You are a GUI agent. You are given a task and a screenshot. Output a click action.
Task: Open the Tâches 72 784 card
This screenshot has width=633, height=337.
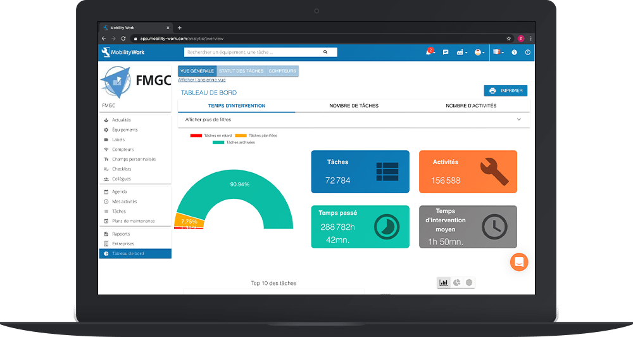coord(360,172)
